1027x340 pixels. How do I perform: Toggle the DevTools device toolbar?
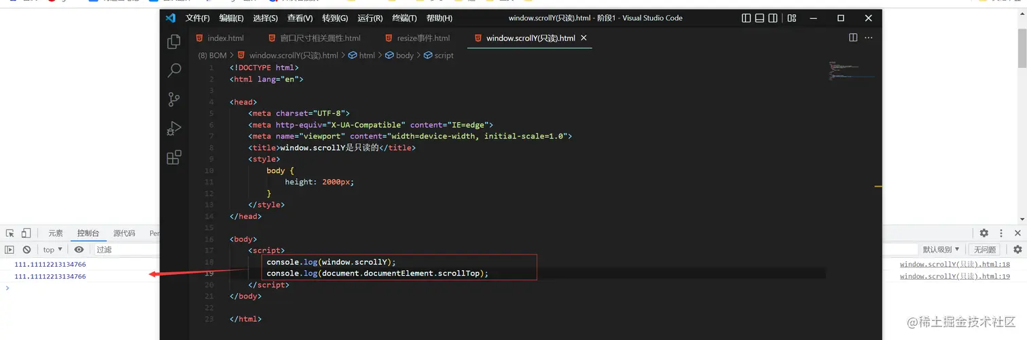pyautogui.click(x=26, y=233)
